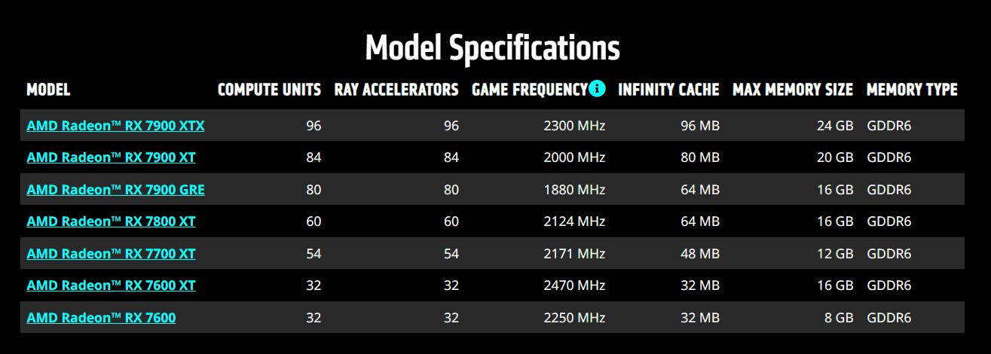The height and width of the screenshot is (354, 991).
Task: Open the AMD Radeon RX 7900 XT link
Action: [x=112, y=157]
